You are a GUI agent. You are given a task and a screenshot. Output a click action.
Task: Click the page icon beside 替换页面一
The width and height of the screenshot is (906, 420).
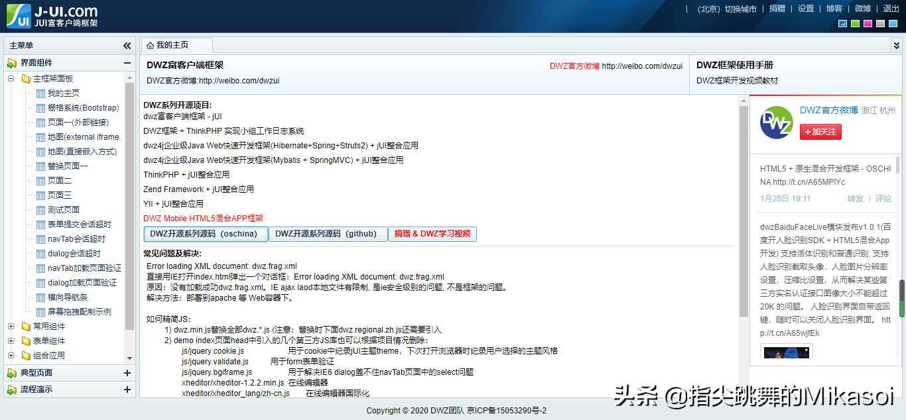click(40, 166)
